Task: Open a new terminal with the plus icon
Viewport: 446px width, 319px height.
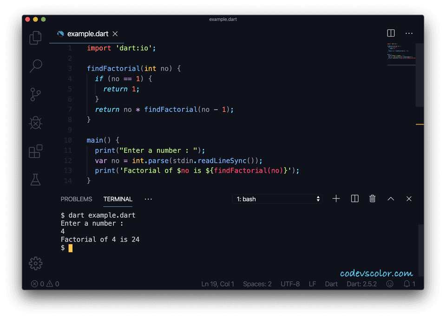Action: tap(336, 199)
